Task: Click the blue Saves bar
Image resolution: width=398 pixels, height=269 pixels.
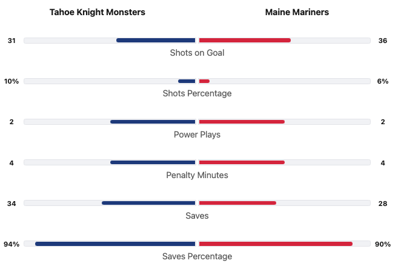Action: [148, 203]
